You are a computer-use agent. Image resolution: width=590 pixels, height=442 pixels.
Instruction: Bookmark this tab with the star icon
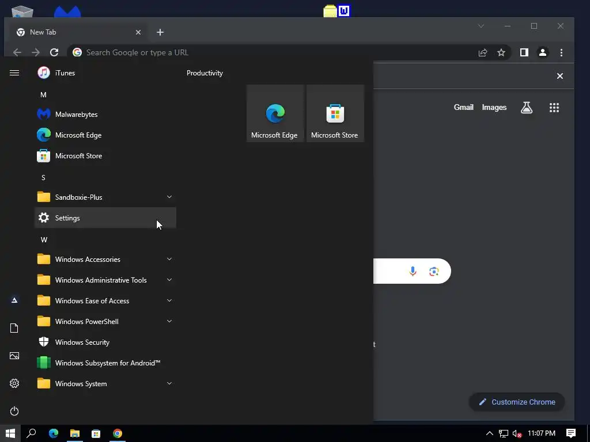pyautogui.click(x=501, y=52)
